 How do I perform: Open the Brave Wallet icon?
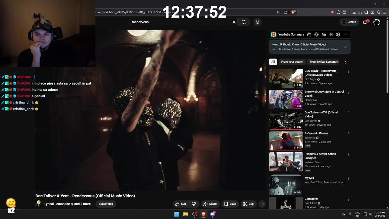[x=372, y=12]
